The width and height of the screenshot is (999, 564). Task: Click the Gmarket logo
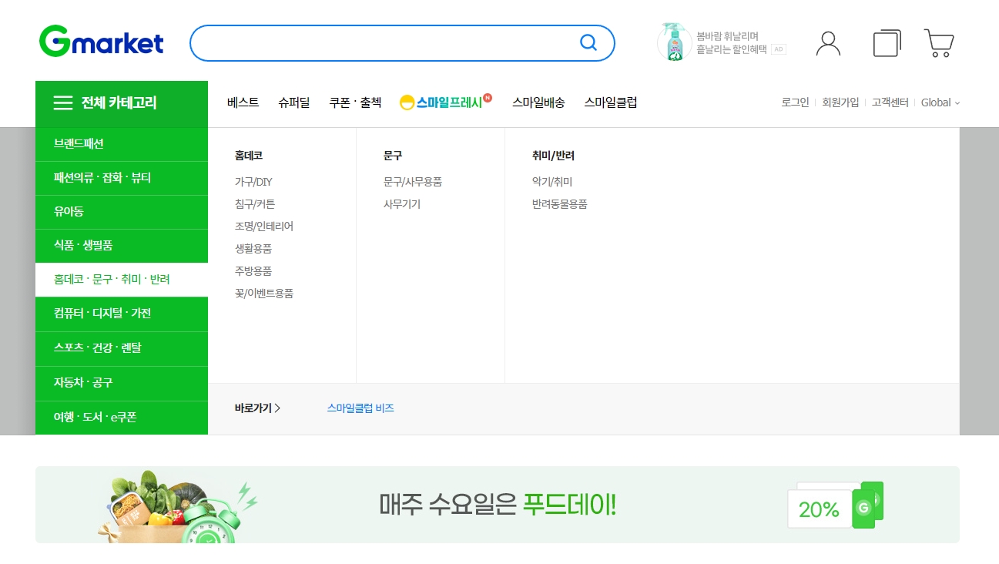pyautogui.click(x=101, y=42)
